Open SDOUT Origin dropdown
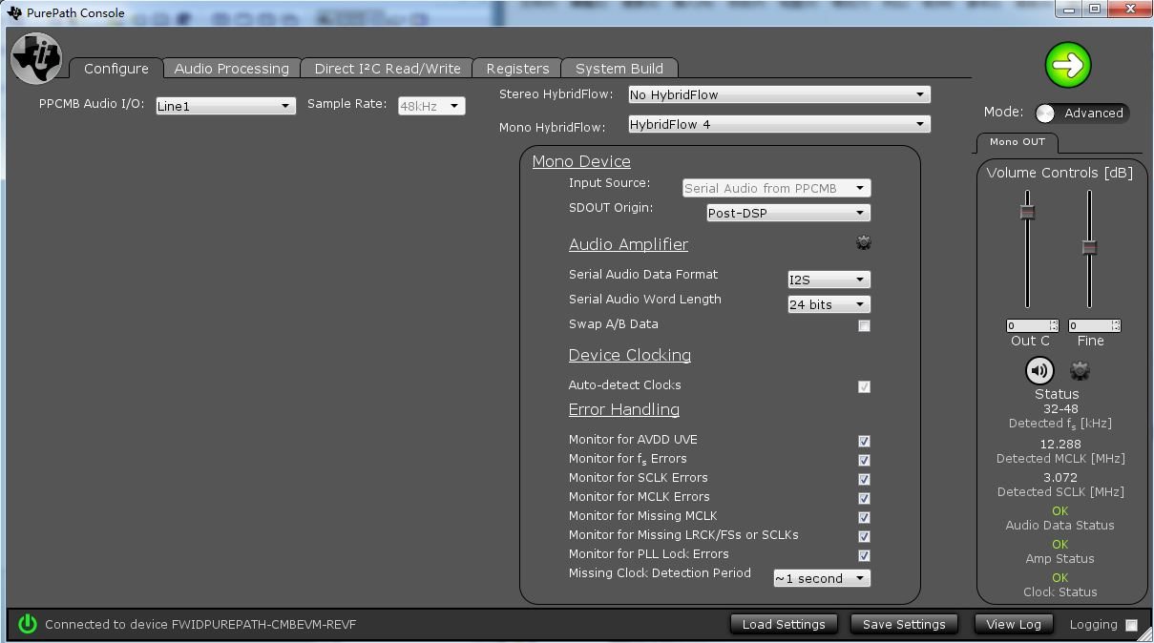The image size is (1154, 643). [x=788, y=213]
